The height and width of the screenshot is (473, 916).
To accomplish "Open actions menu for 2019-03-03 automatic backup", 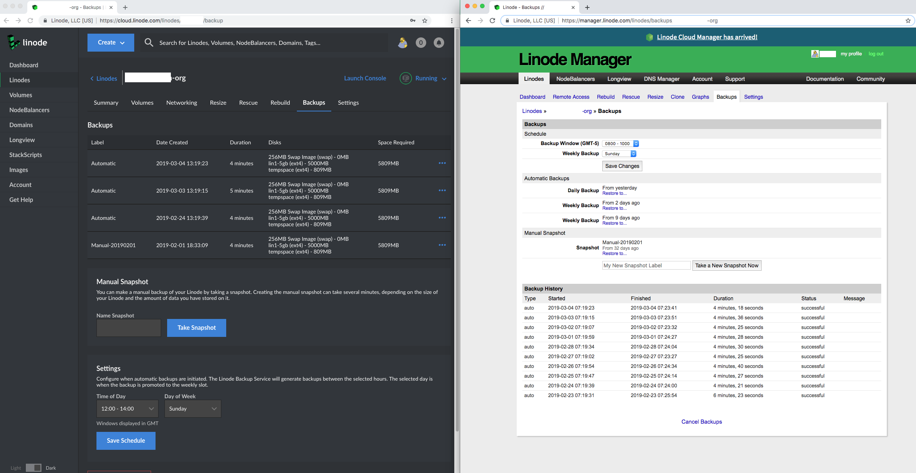I will (x=442, y=190).
